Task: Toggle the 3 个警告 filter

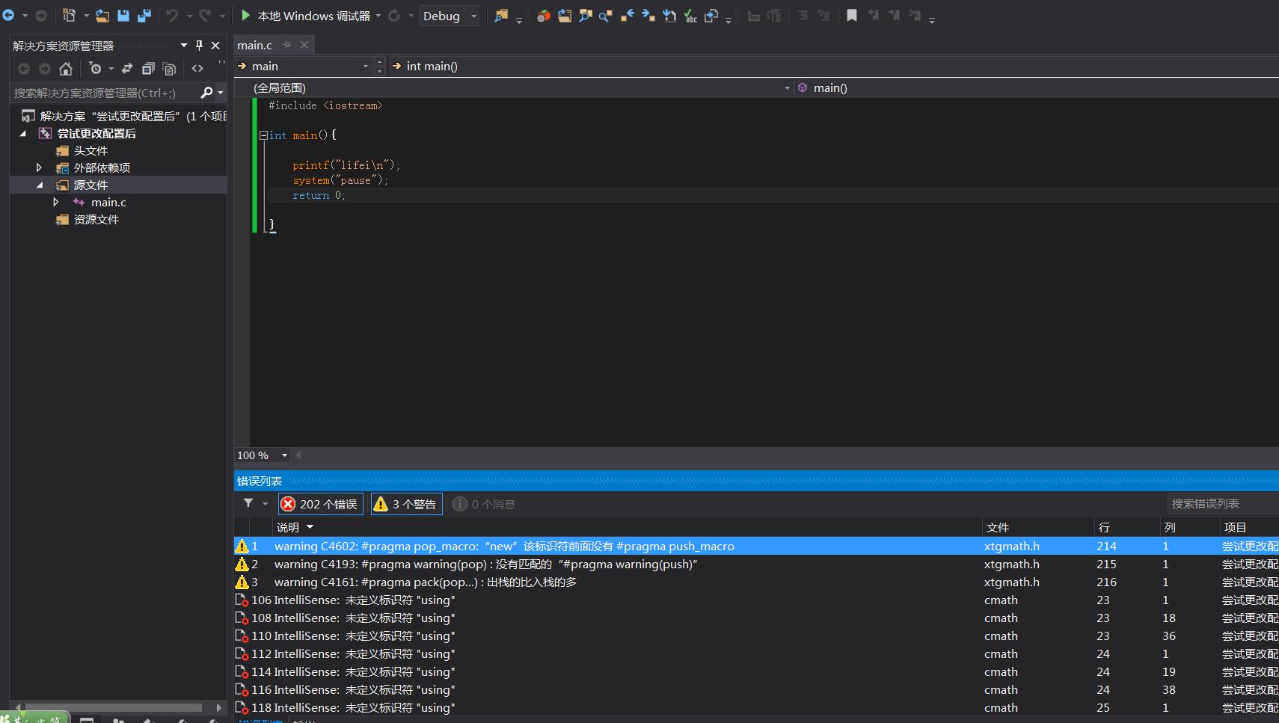Action: [406, 504]
